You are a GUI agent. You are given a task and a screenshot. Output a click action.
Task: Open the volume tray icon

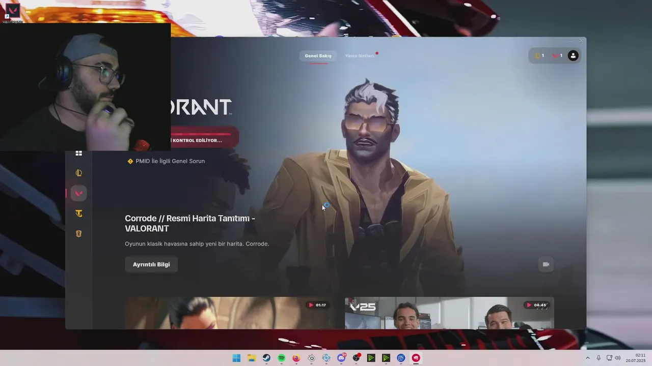618,358
